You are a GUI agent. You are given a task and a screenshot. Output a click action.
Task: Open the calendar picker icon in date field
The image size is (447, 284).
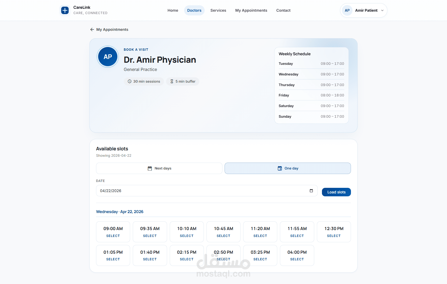click(x=311, y=191)
